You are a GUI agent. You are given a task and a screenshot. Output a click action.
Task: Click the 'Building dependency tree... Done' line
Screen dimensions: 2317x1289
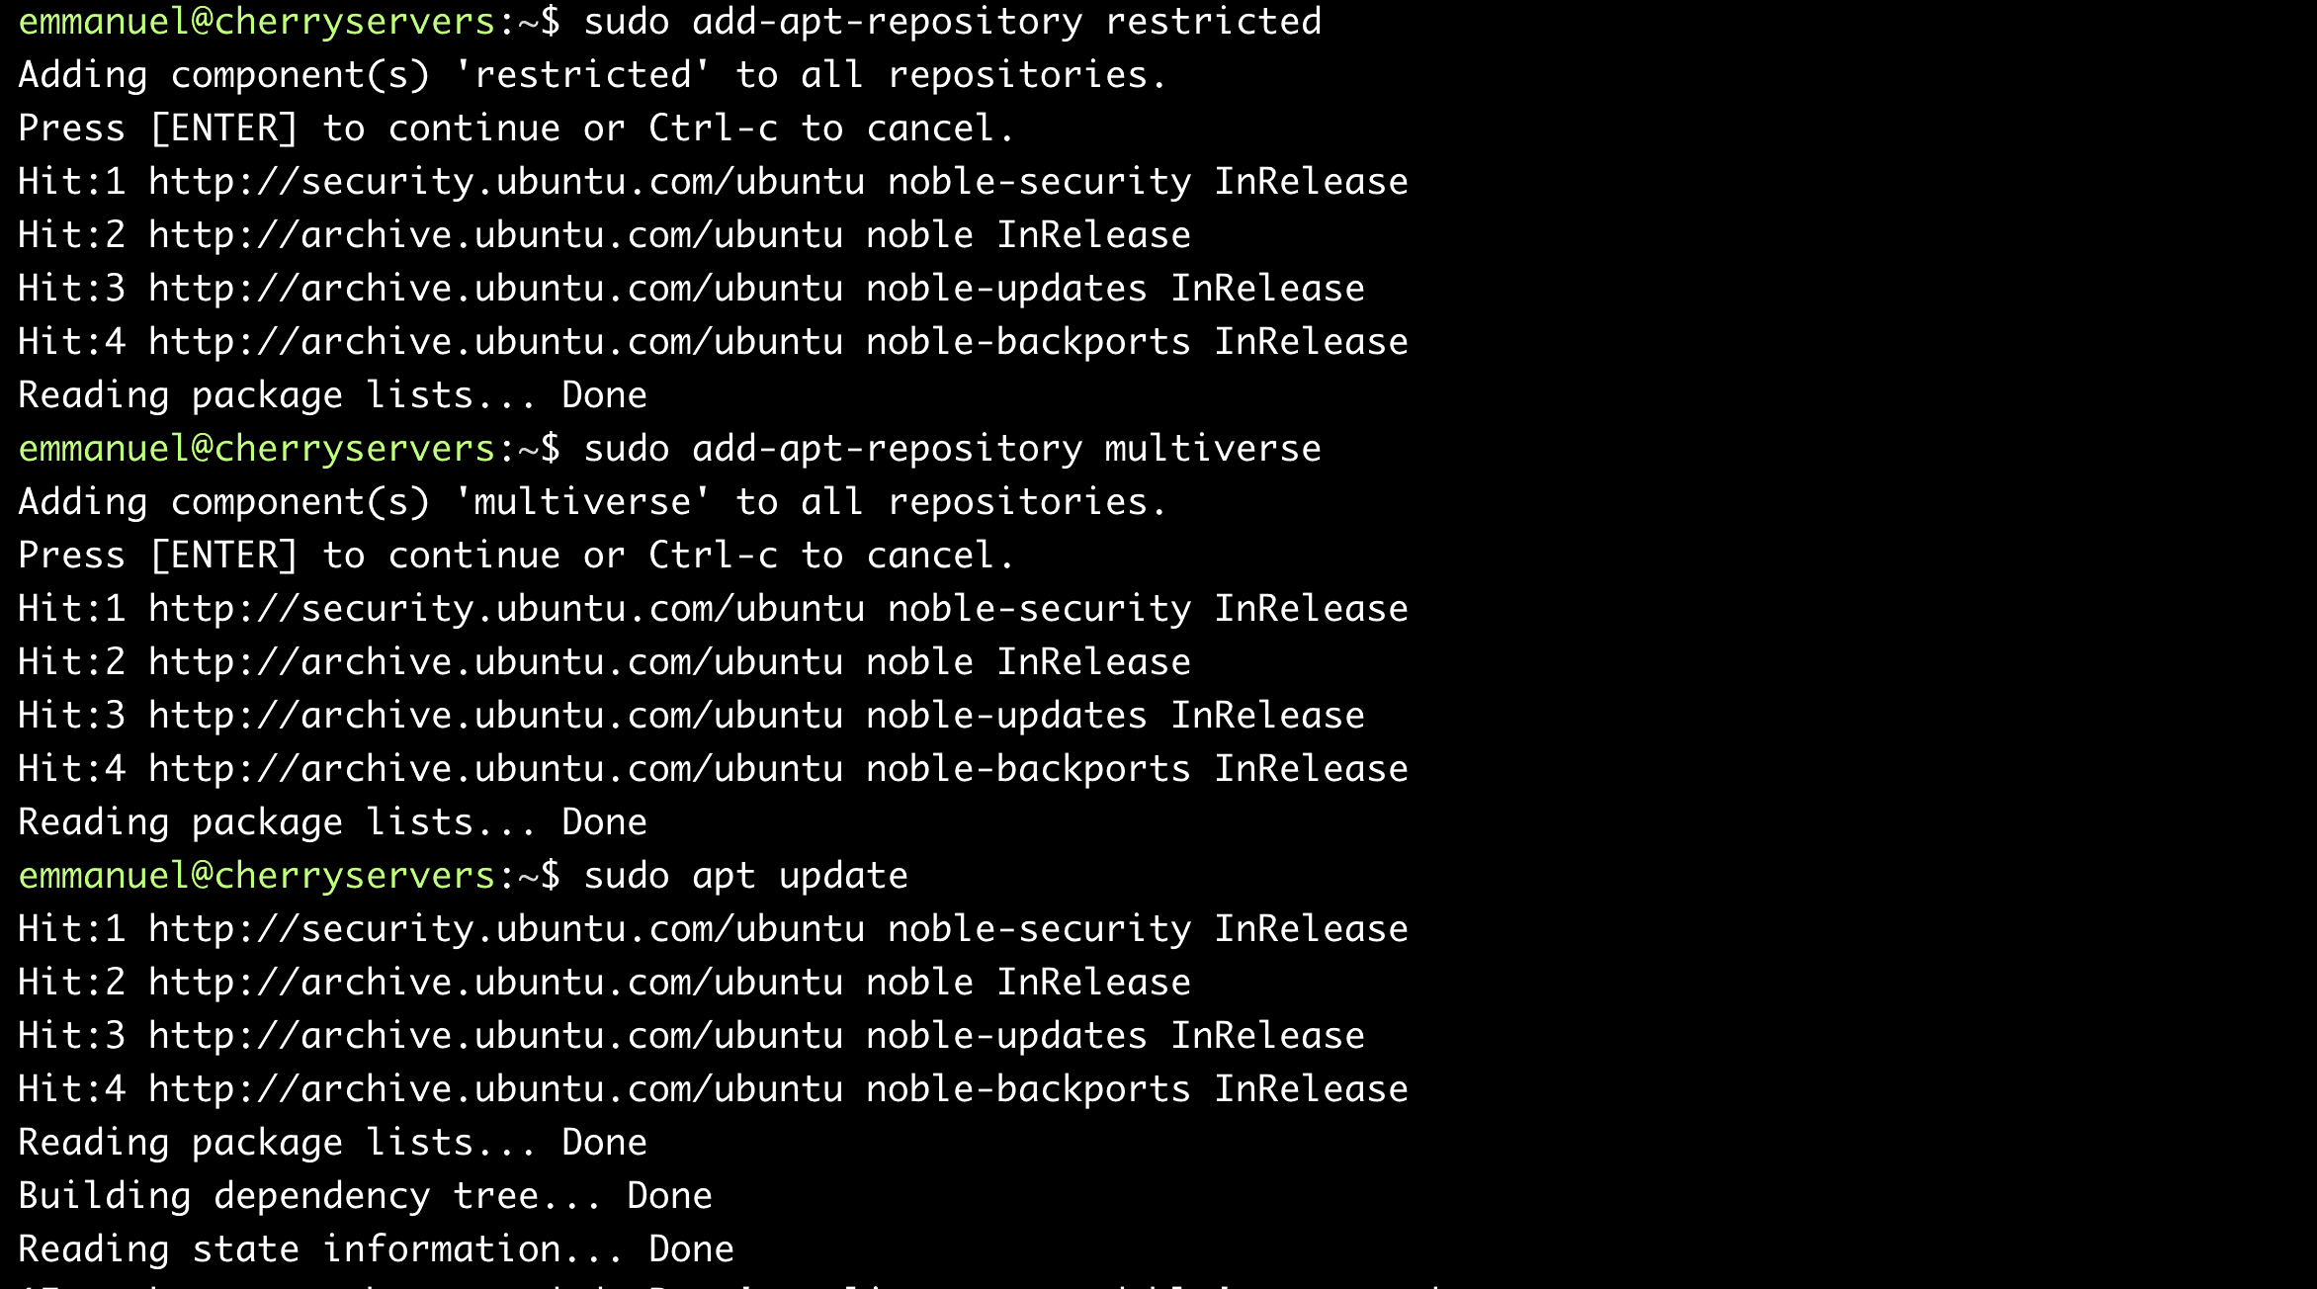(x=364, y=1196)
